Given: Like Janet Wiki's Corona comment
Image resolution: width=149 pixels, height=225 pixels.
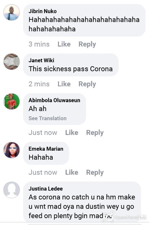Looking at the screenshot, I should 64,84.
